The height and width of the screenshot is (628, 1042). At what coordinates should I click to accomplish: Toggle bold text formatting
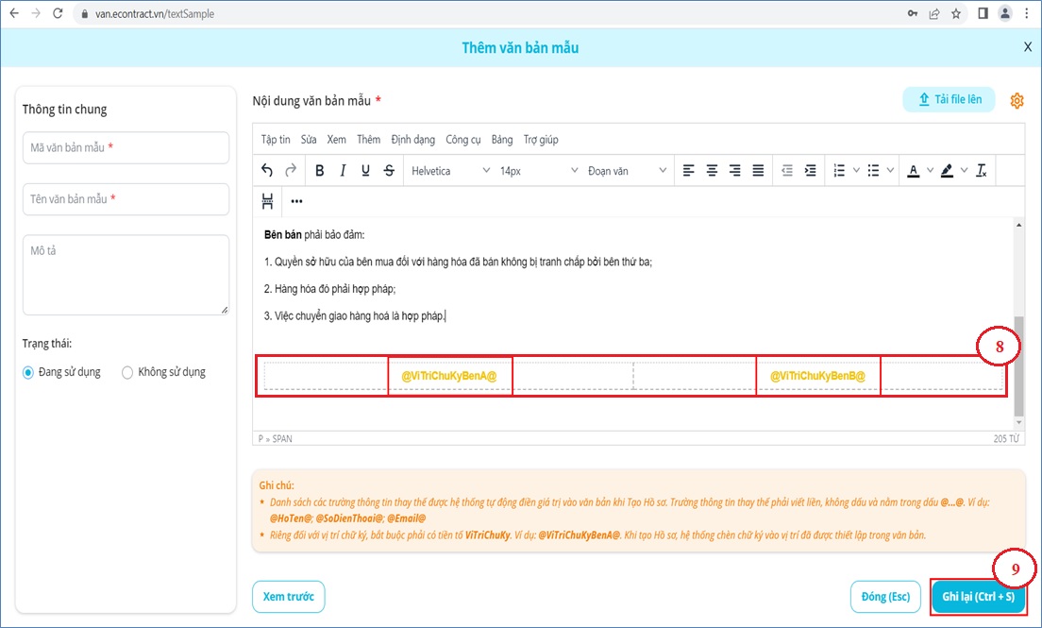coord(320,171)
